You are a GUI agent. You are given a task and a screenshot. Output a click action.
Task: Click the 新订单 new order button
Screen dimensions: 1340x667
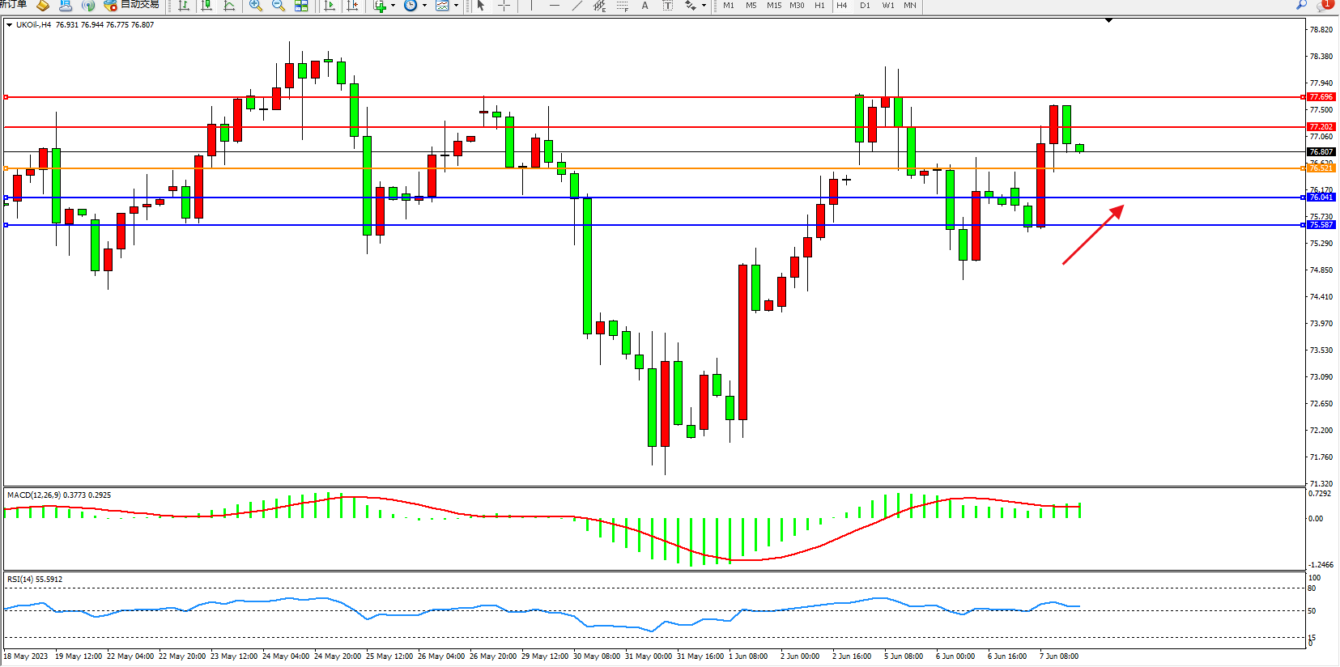point(13,5)
